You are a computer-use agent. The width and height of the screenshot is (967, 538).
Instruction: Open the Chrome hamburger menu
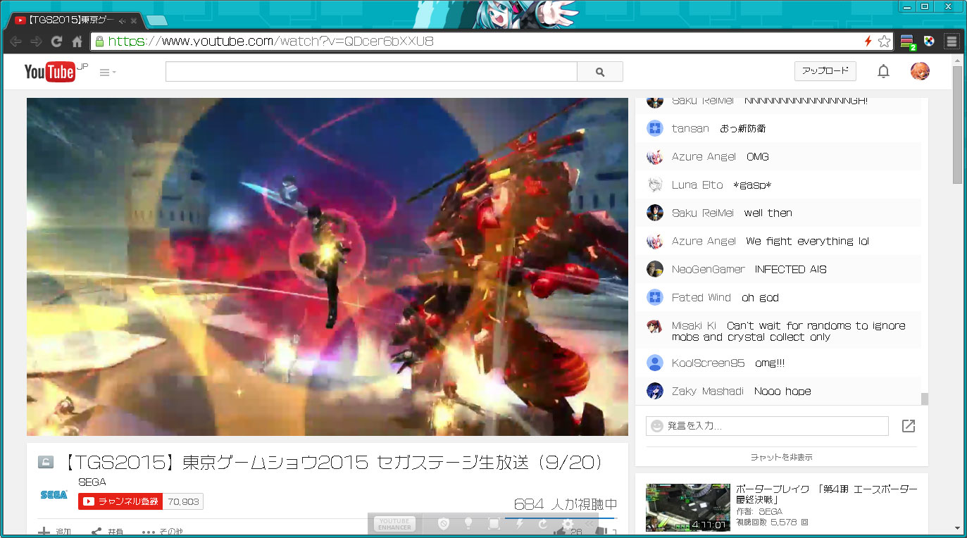(x=952, y=42)
